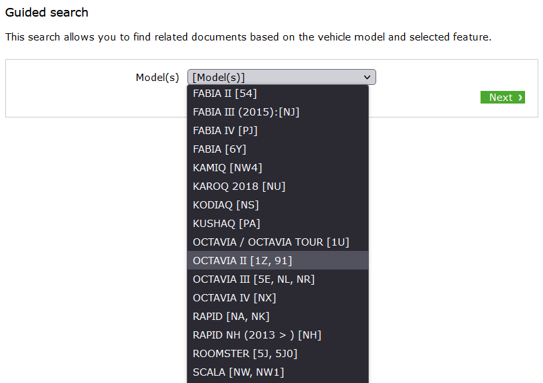Select RAPID NH (2013 > ) [NH]
543x383 pixels.
(x=278, y=335)
